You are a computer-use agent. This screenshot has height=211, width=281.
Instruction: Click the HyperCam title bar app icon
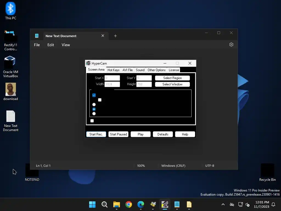pyautogui.click(x=88, y=63)
